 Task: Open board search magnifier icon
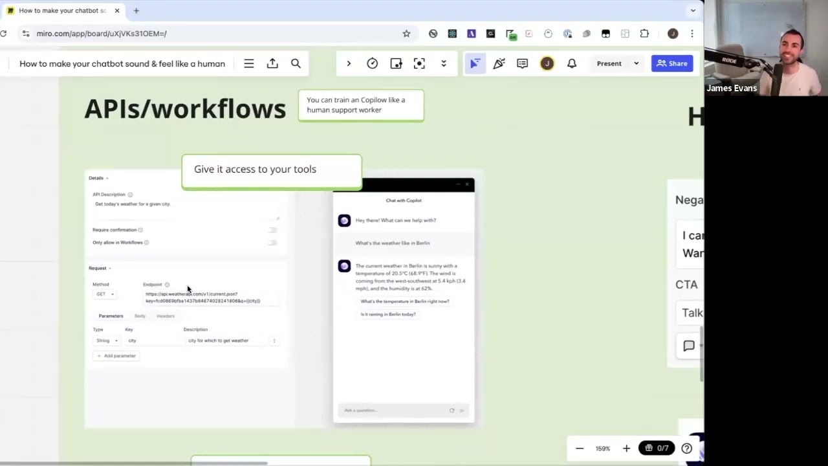tap(296, 63)
